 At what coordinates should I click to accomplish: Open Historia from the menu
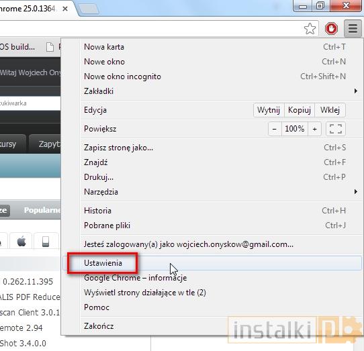(x=212, y=211)
